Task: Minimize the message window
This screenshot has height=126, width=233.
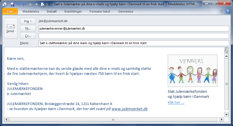Action: pos(206,3)
